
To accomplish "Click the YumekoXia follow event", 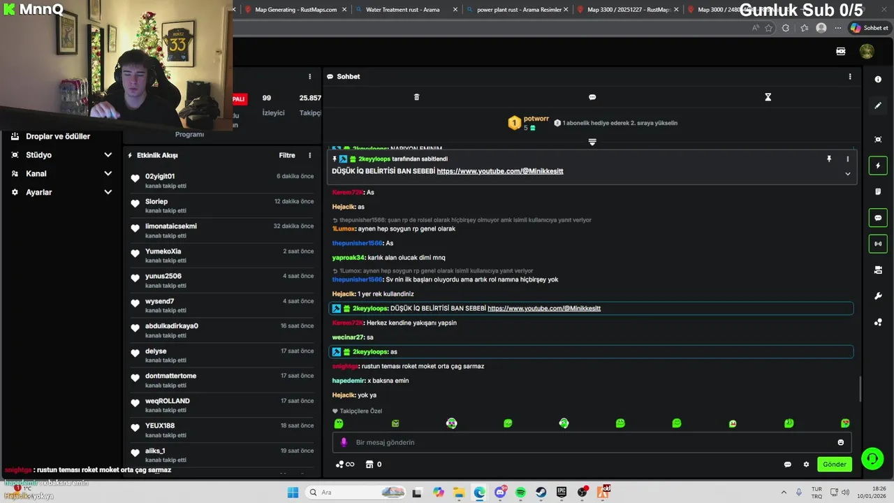I will 222,256.
